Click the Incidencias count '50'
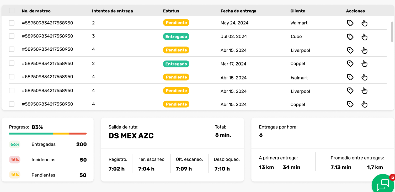Viewport: 395px width, 192px height. pyautogui.click(x=83, y=160)
